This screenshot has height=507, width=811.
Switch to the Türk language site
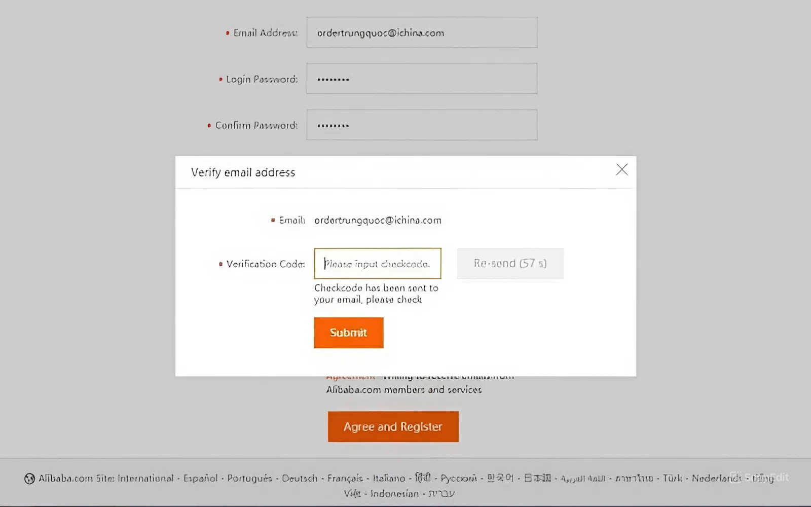(673, 479)
